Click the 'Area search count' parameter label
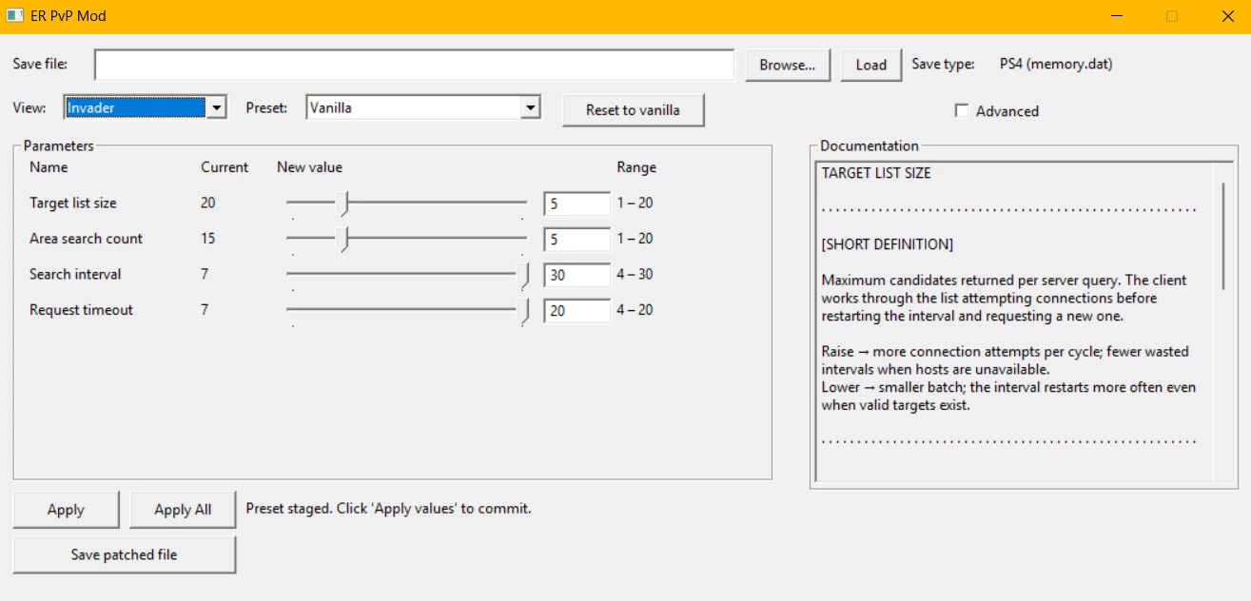1251x601 pixels. point(86,239)
